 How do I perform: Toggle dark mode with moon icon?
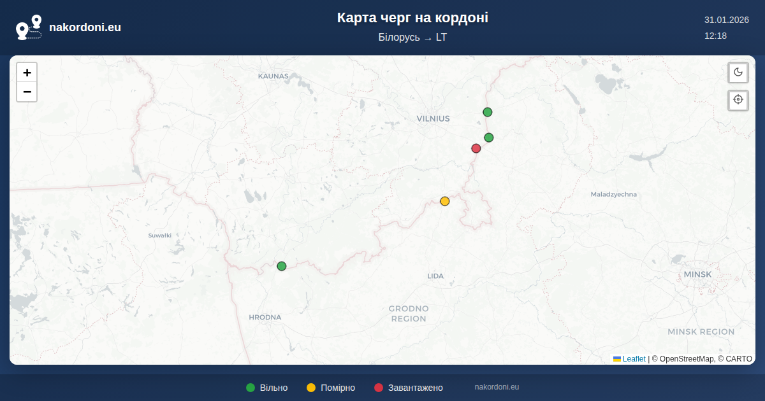coord(738,72)
